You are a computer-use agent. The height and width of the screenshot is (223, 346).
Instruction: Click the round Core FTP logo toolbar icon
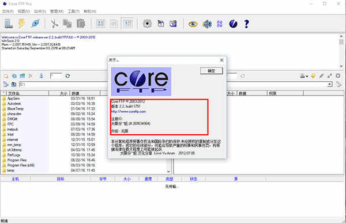click(233, 24)
